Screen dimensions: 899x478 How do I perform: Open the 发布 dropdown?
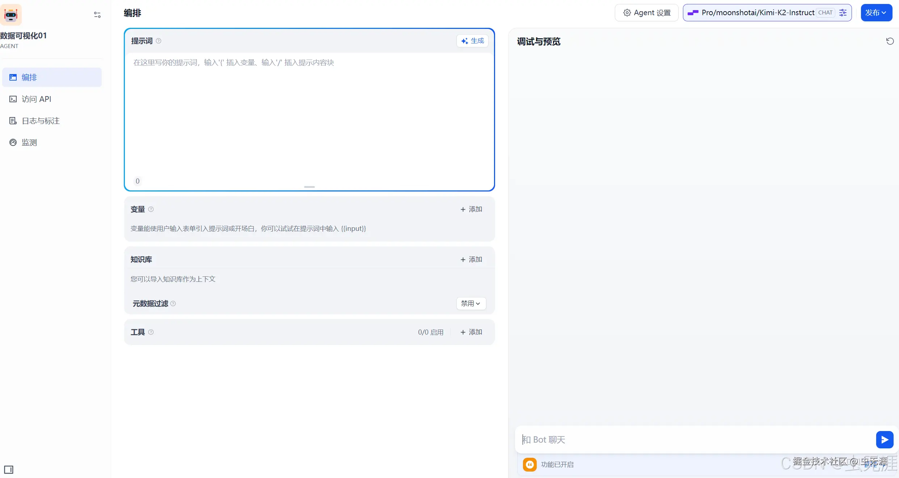pos(876,12)
